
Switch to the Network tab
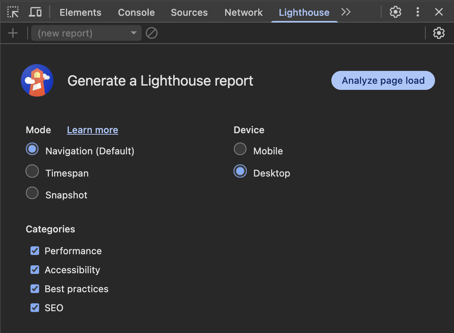243,13
